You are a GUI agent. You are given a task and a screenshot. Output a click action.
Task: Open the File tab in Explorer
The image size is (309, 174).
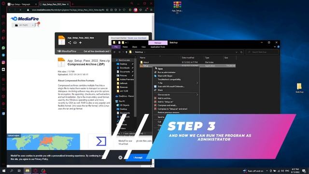(116, 47)
